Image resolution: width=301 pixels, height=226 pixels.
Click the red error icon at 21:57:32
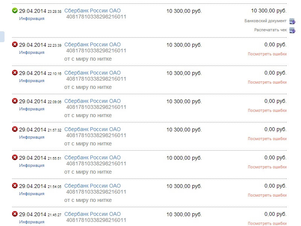coord(15,129)
